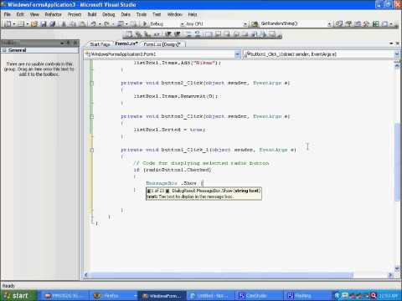
Task: Collapse the button3_Click method outline
Action: click(92, 116)
